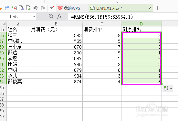The height and width of the screenshot is (121, 178).
Task: Click the Save floppy disk icon
Action: pyautogui.click(x=7, y=8)
